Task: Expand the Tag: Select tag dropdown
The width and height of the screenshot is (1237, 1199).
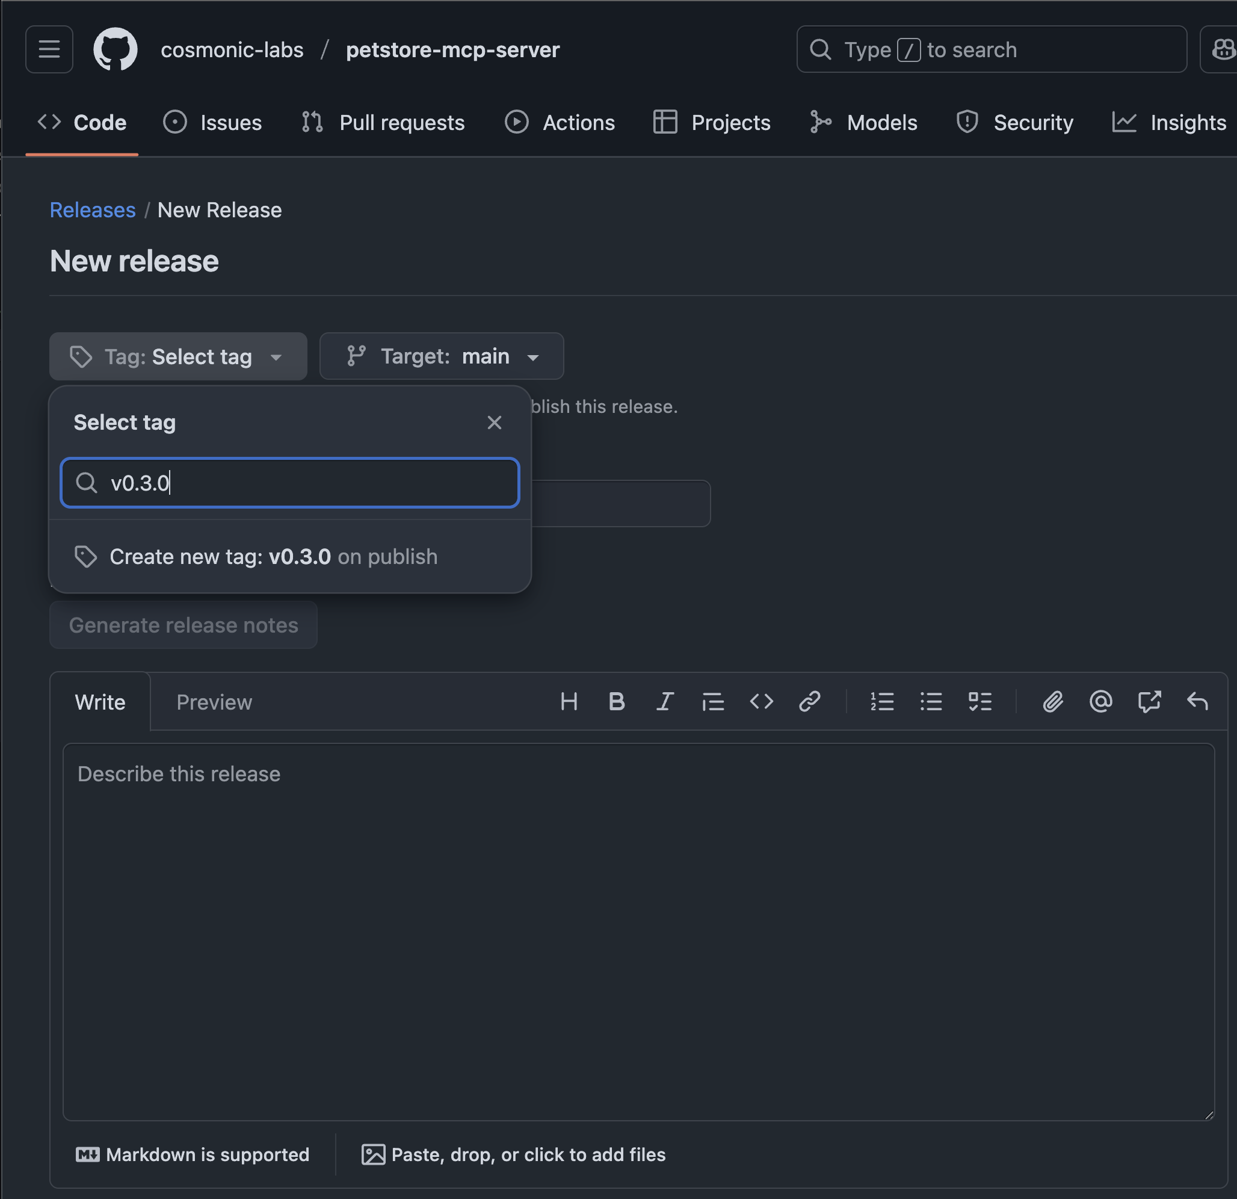Action: [x=178, y=357]
